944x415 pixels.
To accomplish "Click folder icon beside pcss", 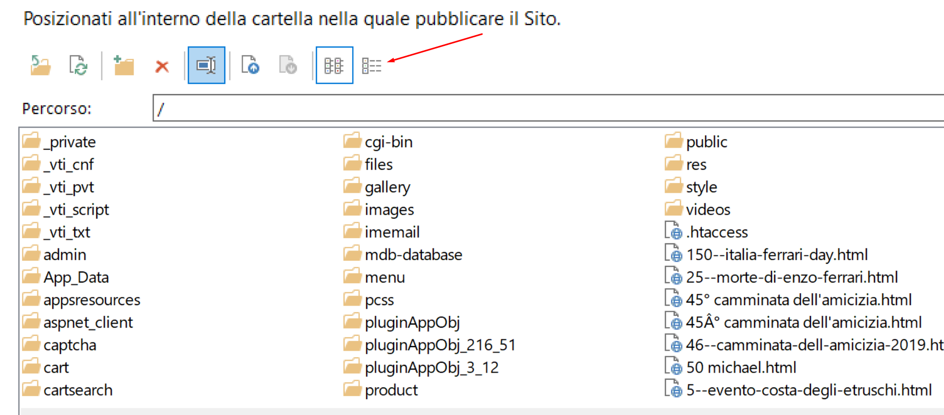I will point(352,298).
